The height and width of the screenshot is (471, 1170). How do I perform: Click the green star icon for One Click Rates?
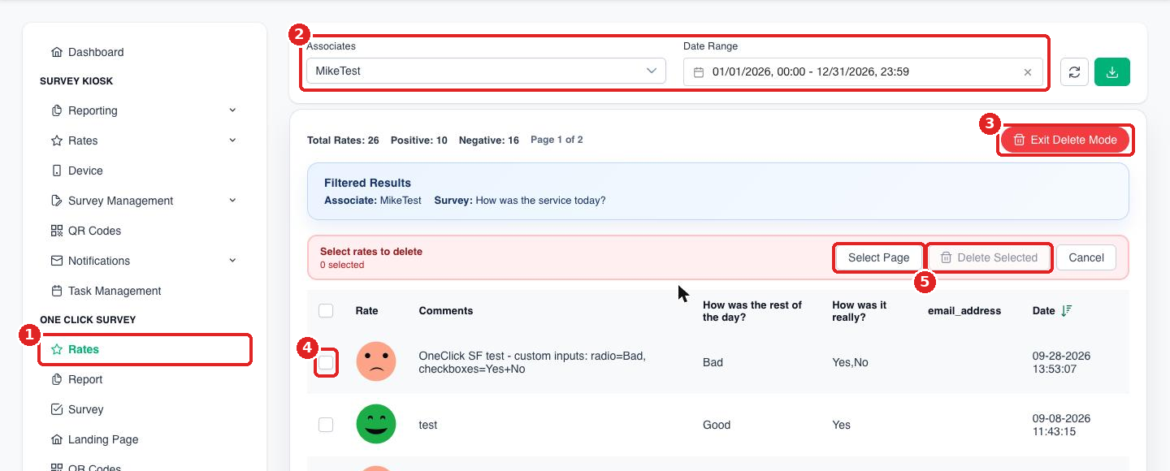point(57,349)
